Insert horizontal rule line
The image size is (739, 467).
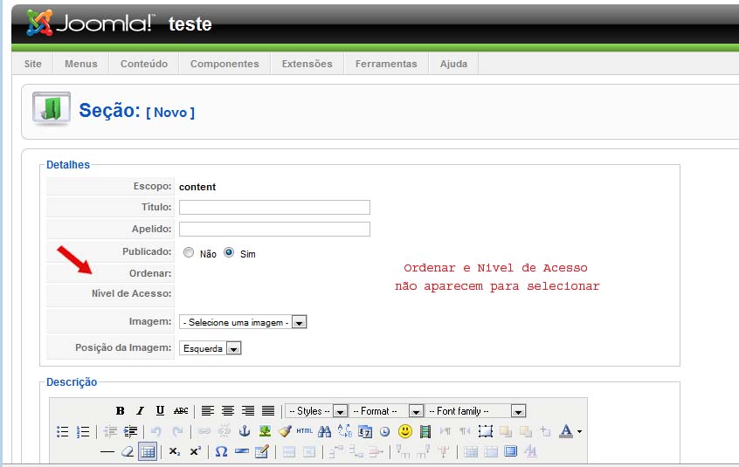pyautogui.click(x=107, y=452)
